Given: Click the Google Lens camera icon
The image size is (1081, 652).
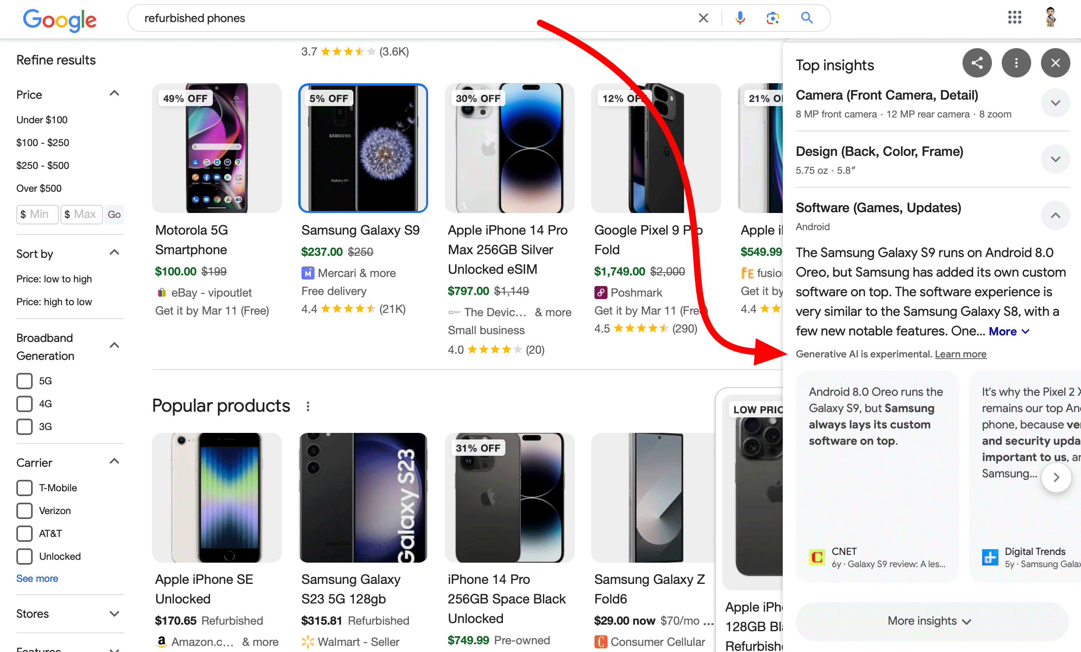Looking at the screenshot, I should point(773,18).
